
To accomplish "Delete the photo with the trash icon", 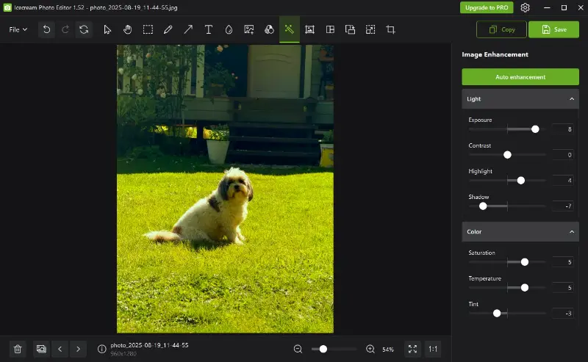I will (18, 349).
